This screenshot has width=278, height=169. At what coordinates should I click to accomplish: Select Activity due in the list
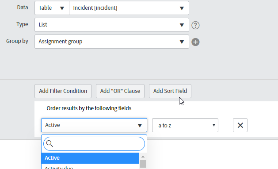(90, 167)
